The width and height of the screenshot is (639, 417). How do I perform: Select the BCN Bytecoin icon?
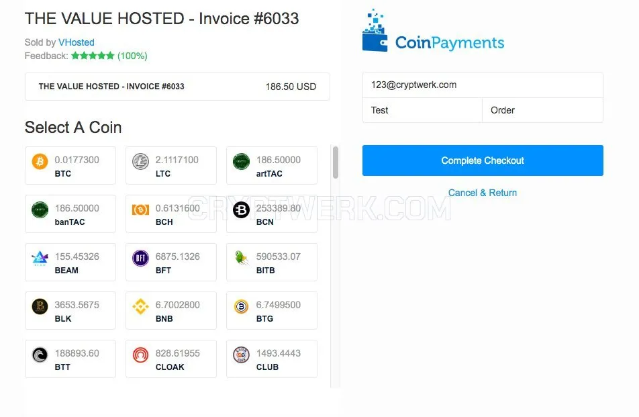click(241, 210)
